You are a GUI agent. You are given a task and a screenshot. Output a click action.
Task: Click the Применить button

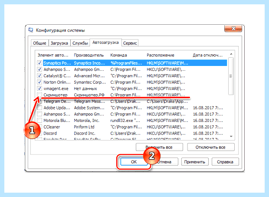coord(195,162)
